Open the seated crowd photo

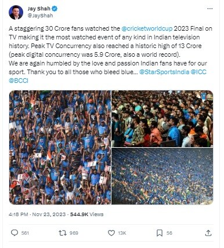coord(162,119)
